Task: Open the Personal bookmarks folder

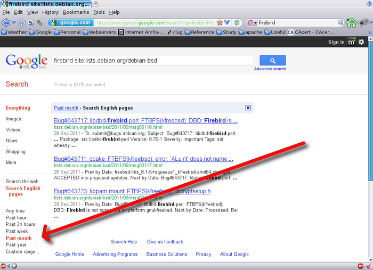Action: 67,32
